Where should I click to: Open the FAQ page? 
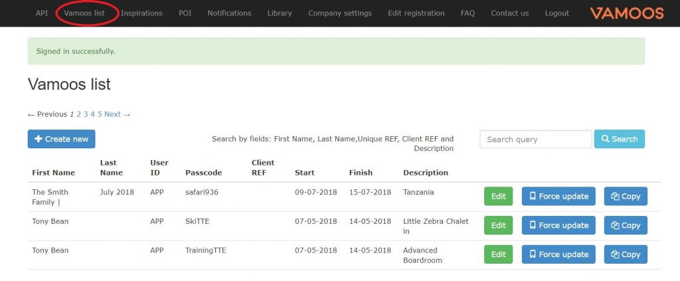468,13
